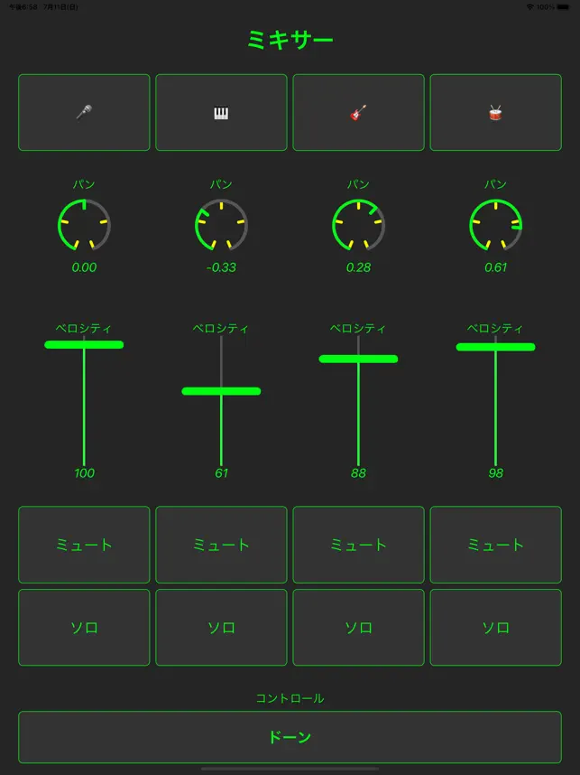Toggle ミュート for the guitar channel
580x775 pixels.
point(358,545)
